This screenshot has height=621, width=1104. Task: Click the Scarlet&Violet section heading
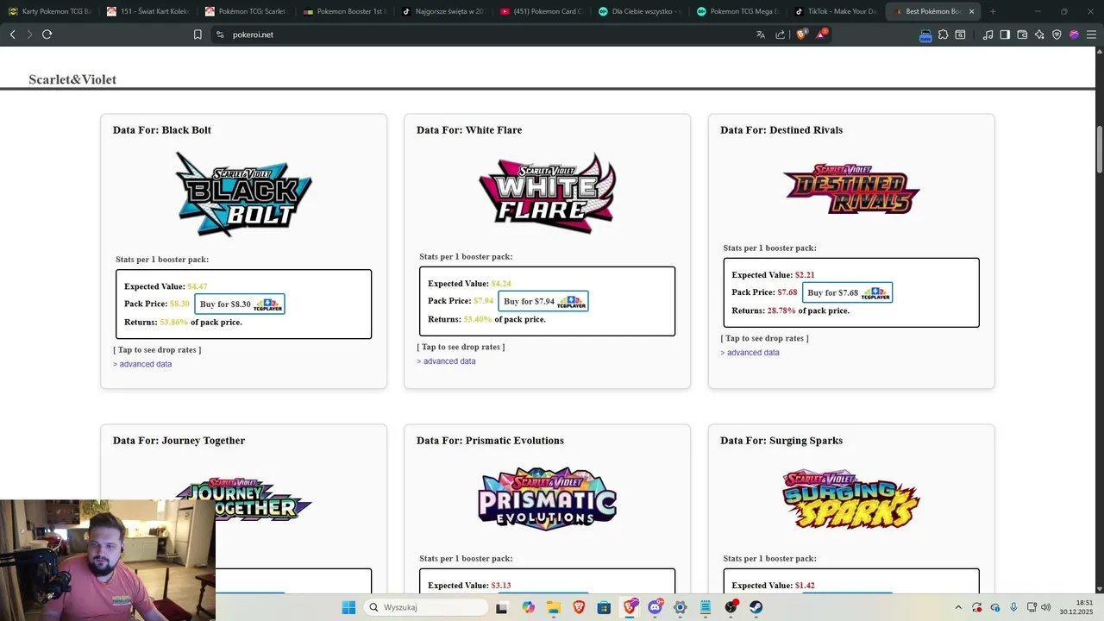[72, 79]
